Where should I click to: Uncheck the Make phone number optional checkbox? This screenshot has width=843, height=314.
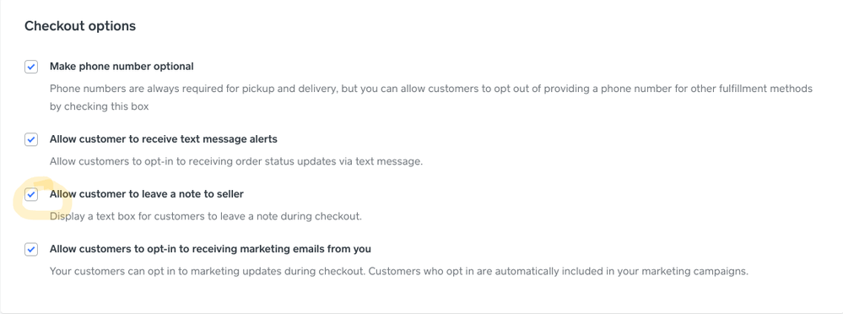pos(31,68)
